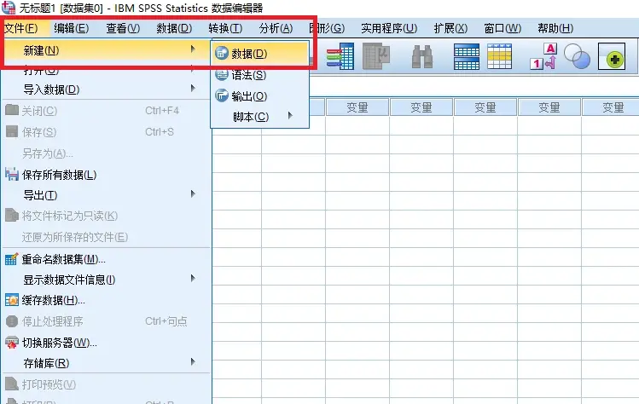The height and width of the screenshot is (404, 639).
Task: Click the icon beside 语法(S) in the submenu
Action: (222, 74)
